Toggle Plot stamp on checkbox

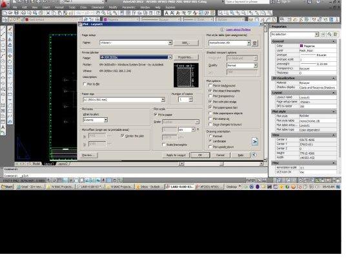pyautogui.click(x=210, y=119)
